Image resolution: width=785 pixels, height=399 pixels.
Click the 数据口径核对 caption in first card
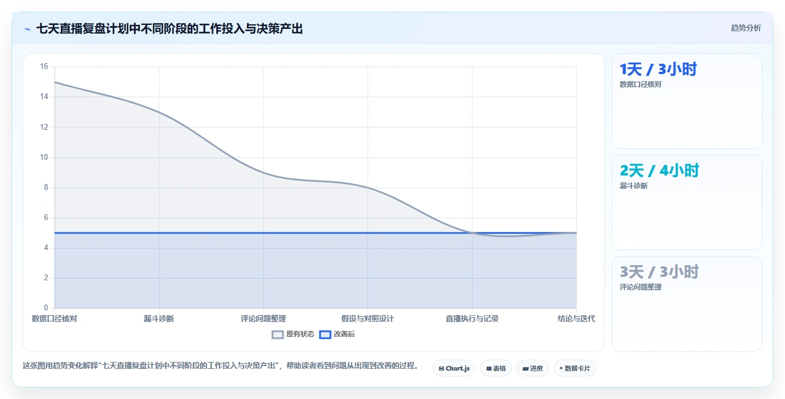pos(641,85)
